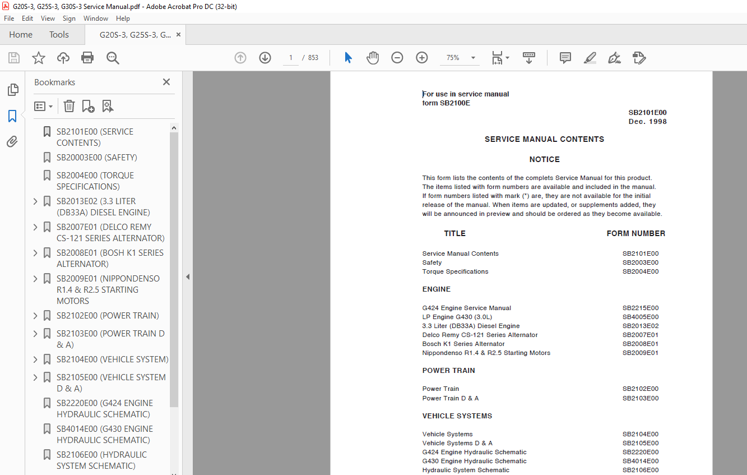Click 'Hydraulic System Schematic' line in the page
The width and height of the screenshot is (747, 475).
pyautogui.click(x=466, y=470)
